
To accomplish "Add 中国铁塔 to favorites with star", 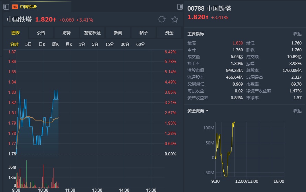I will click(x=175, y=20).
